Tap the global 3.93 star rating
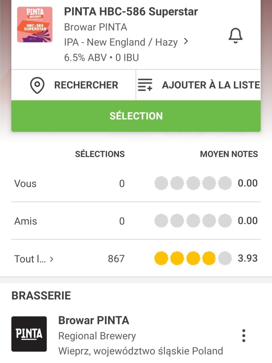Screen dimensions: 272x363 (x=193, y=258)
